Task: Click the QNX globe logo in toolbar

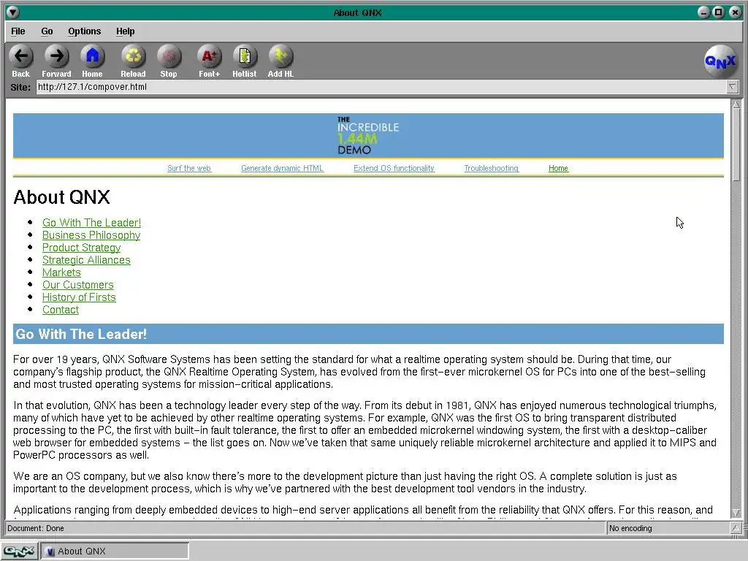Action: coord(720,61)
